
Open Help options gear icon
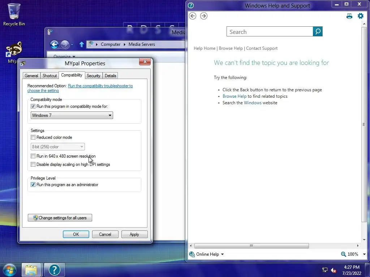tap(361, 16)
